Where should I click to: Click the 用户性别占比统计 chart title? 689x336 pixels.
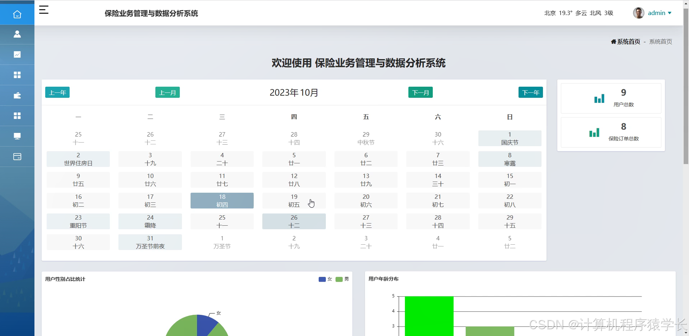coord(65,279)
